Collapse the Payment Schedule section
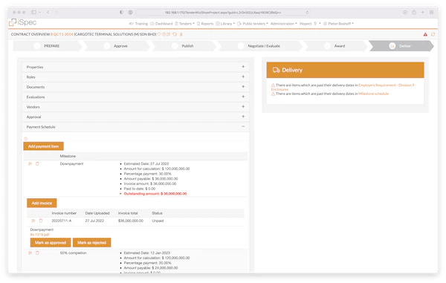 136,127
